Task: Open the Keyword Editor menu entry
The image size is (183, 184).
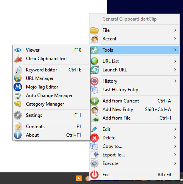Action: pyautogui.click(x=51, y=70)
